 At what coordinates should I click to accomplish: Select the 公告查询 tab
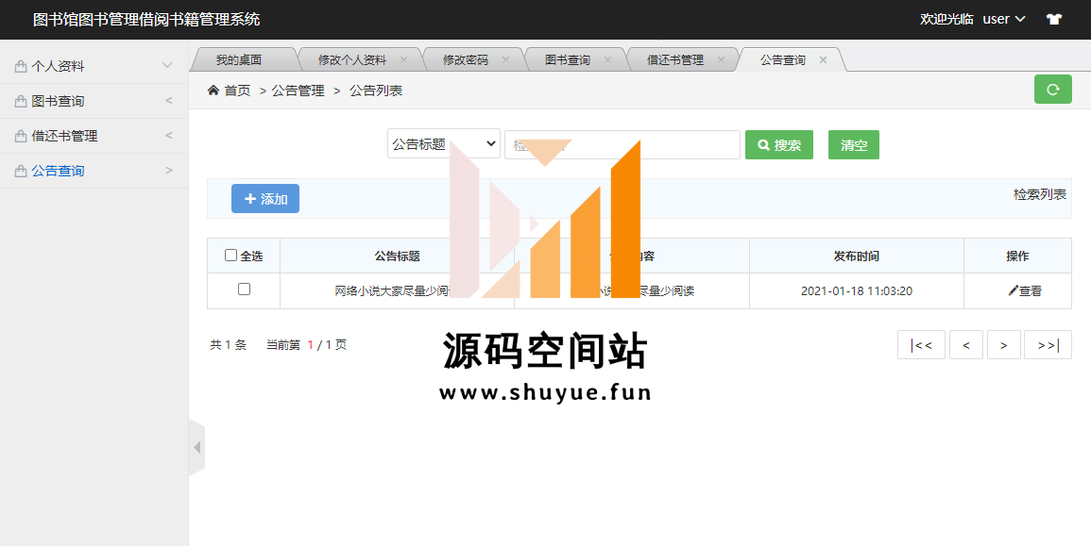pyautogui.click(x=783, y=59)
